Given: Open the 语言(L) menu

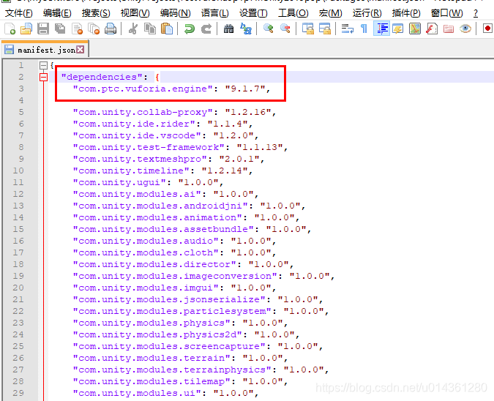Looking at the screenshot, I should tap(215, 13).
